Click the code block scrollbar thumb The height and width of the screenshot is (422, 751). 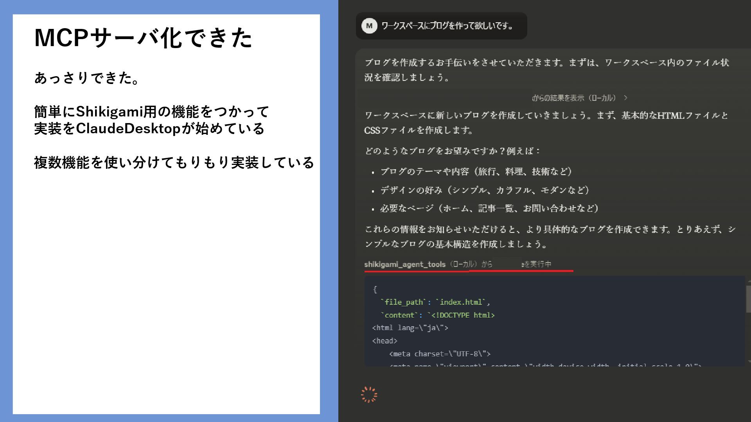(748, 299)
